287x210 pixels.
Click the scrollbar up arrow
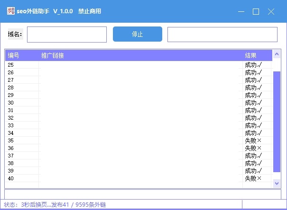[277, 54]
